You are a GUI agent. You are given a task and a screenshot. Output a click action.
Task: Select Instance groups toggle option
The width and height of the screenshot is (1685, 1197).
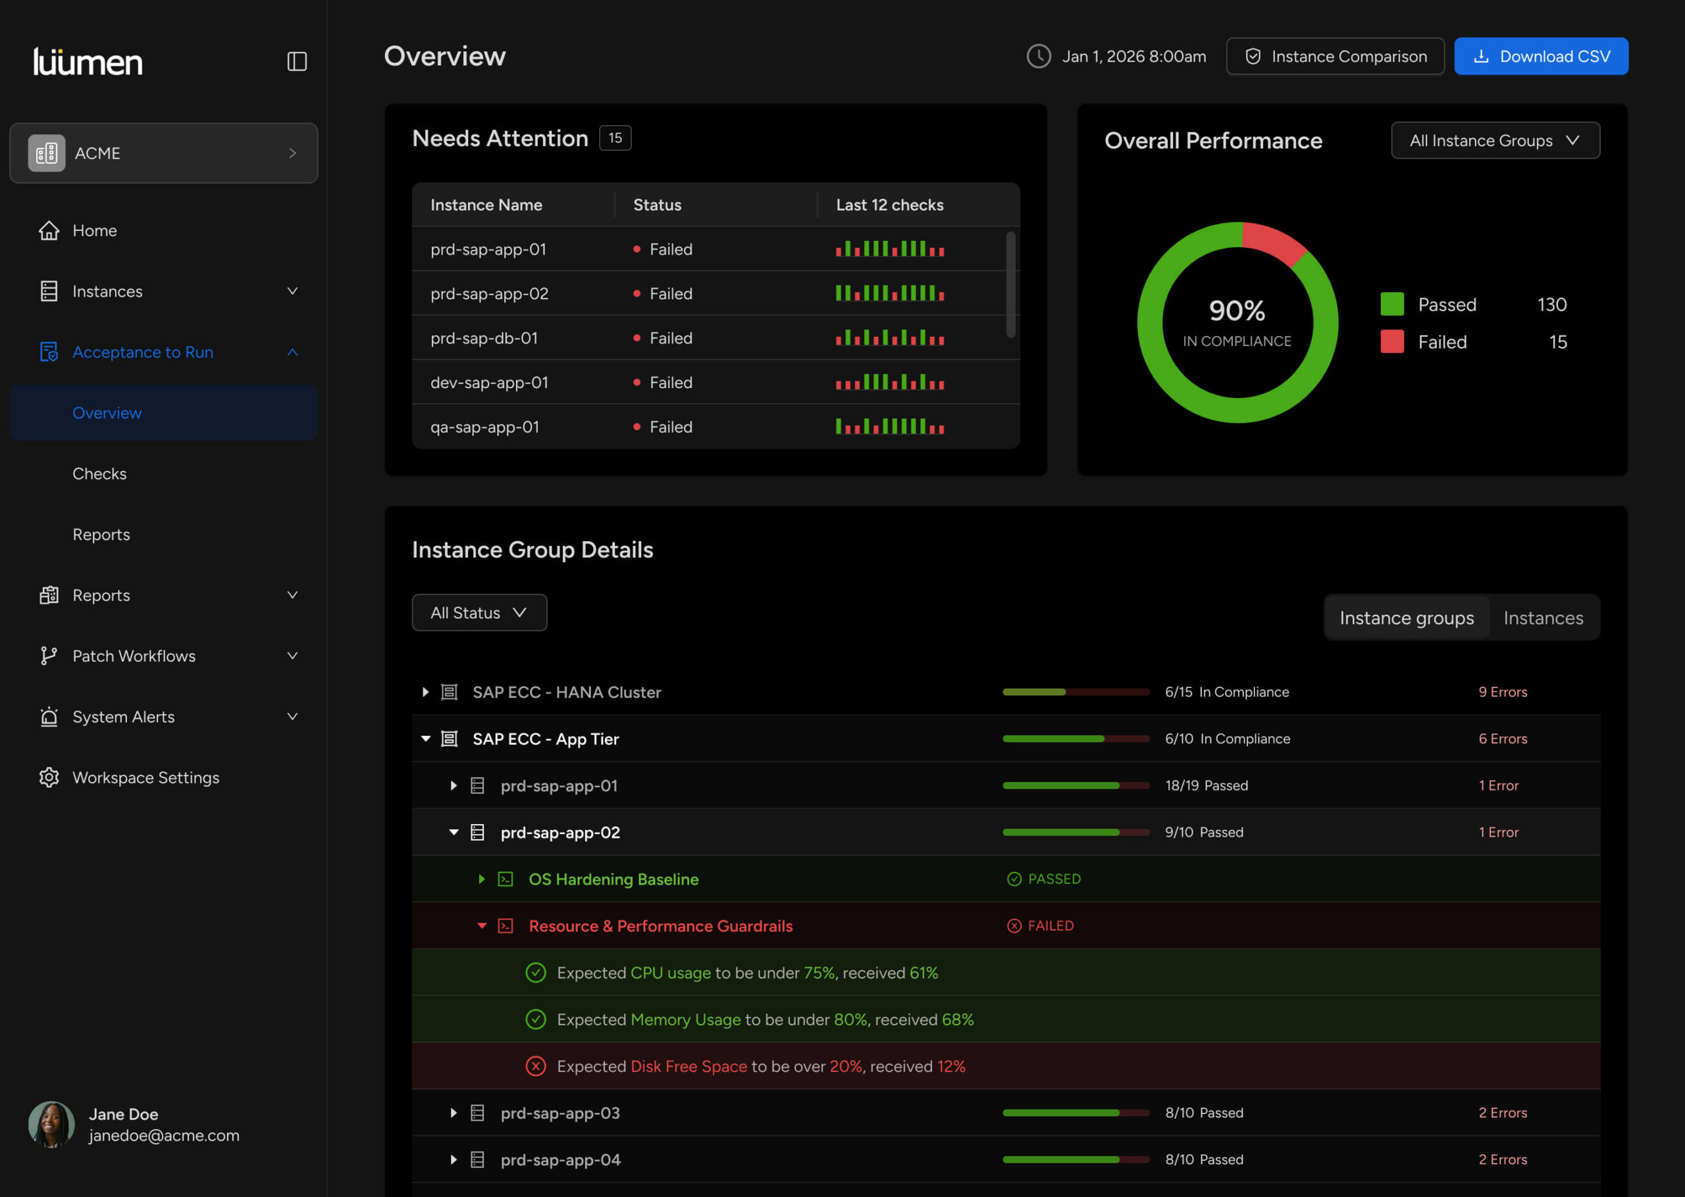coord(1407,618)
